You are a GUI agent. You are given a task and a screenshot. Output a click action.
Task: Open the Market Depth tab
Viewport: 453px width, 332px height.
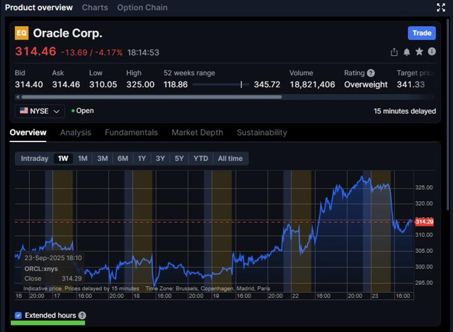[197, 133]
